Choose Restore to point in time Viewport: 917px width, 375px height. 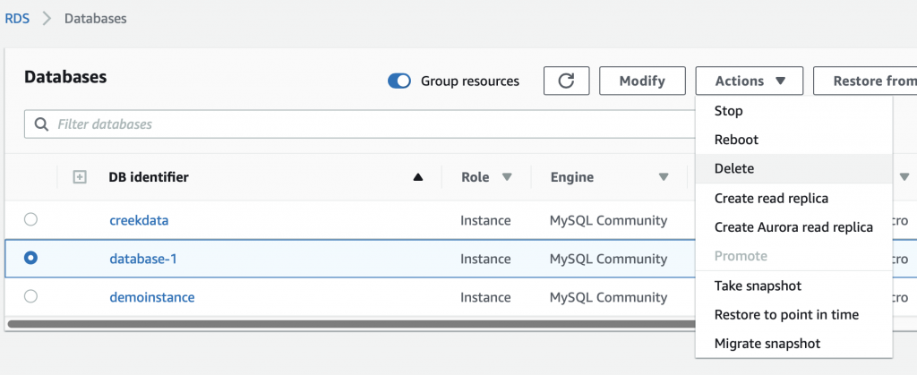793,315
